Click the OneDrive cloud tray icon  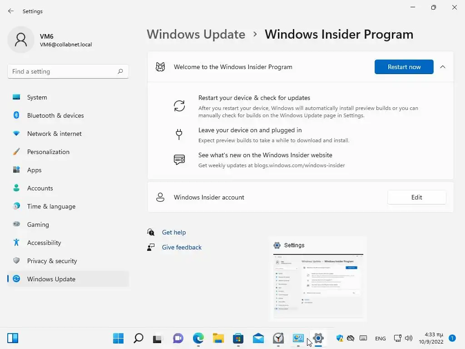click(x=351, y=338)
